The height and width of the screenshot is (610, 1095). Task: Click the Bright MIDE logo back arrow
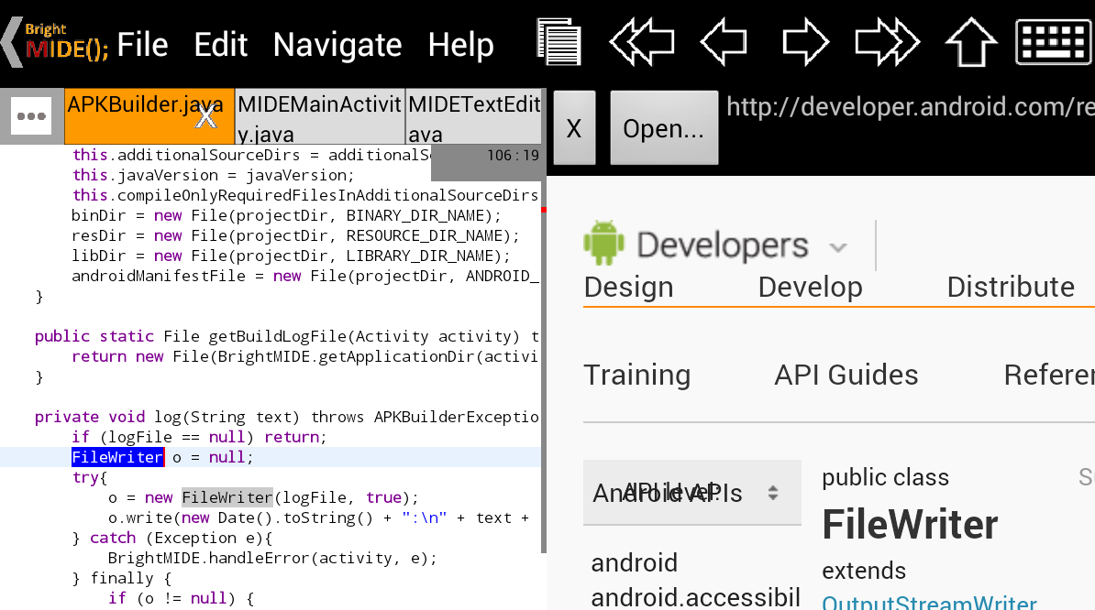(55, 42)
